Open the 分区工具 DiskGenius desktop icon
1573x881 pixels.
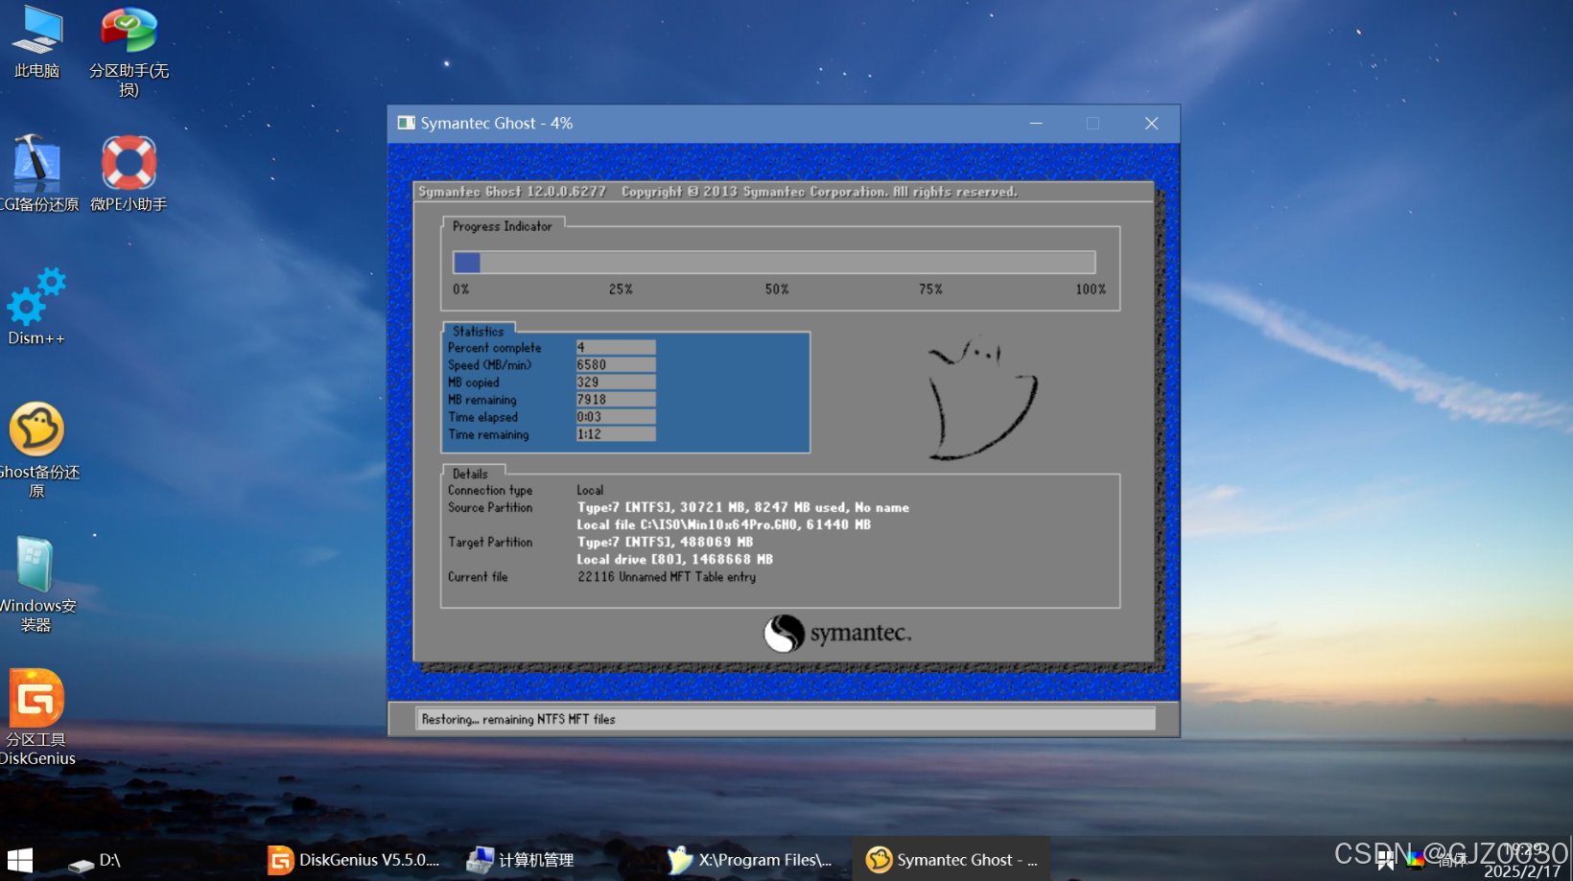point(36,717)
